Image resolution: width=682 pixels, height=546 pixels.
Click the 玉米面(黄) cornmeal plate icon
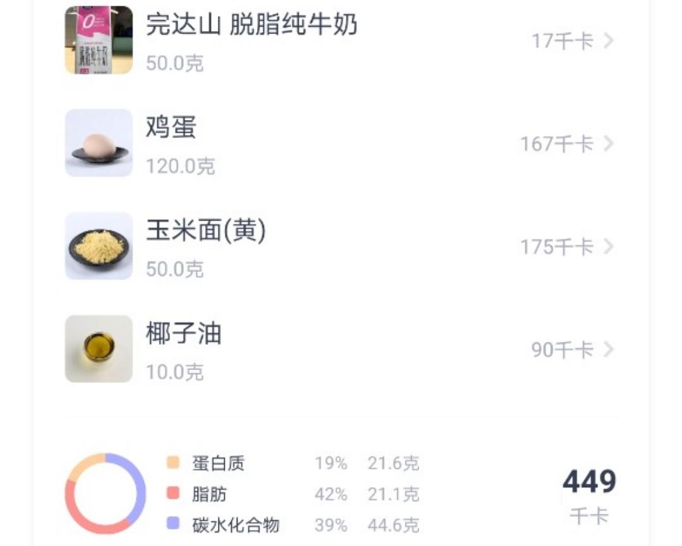pos(98,246)
